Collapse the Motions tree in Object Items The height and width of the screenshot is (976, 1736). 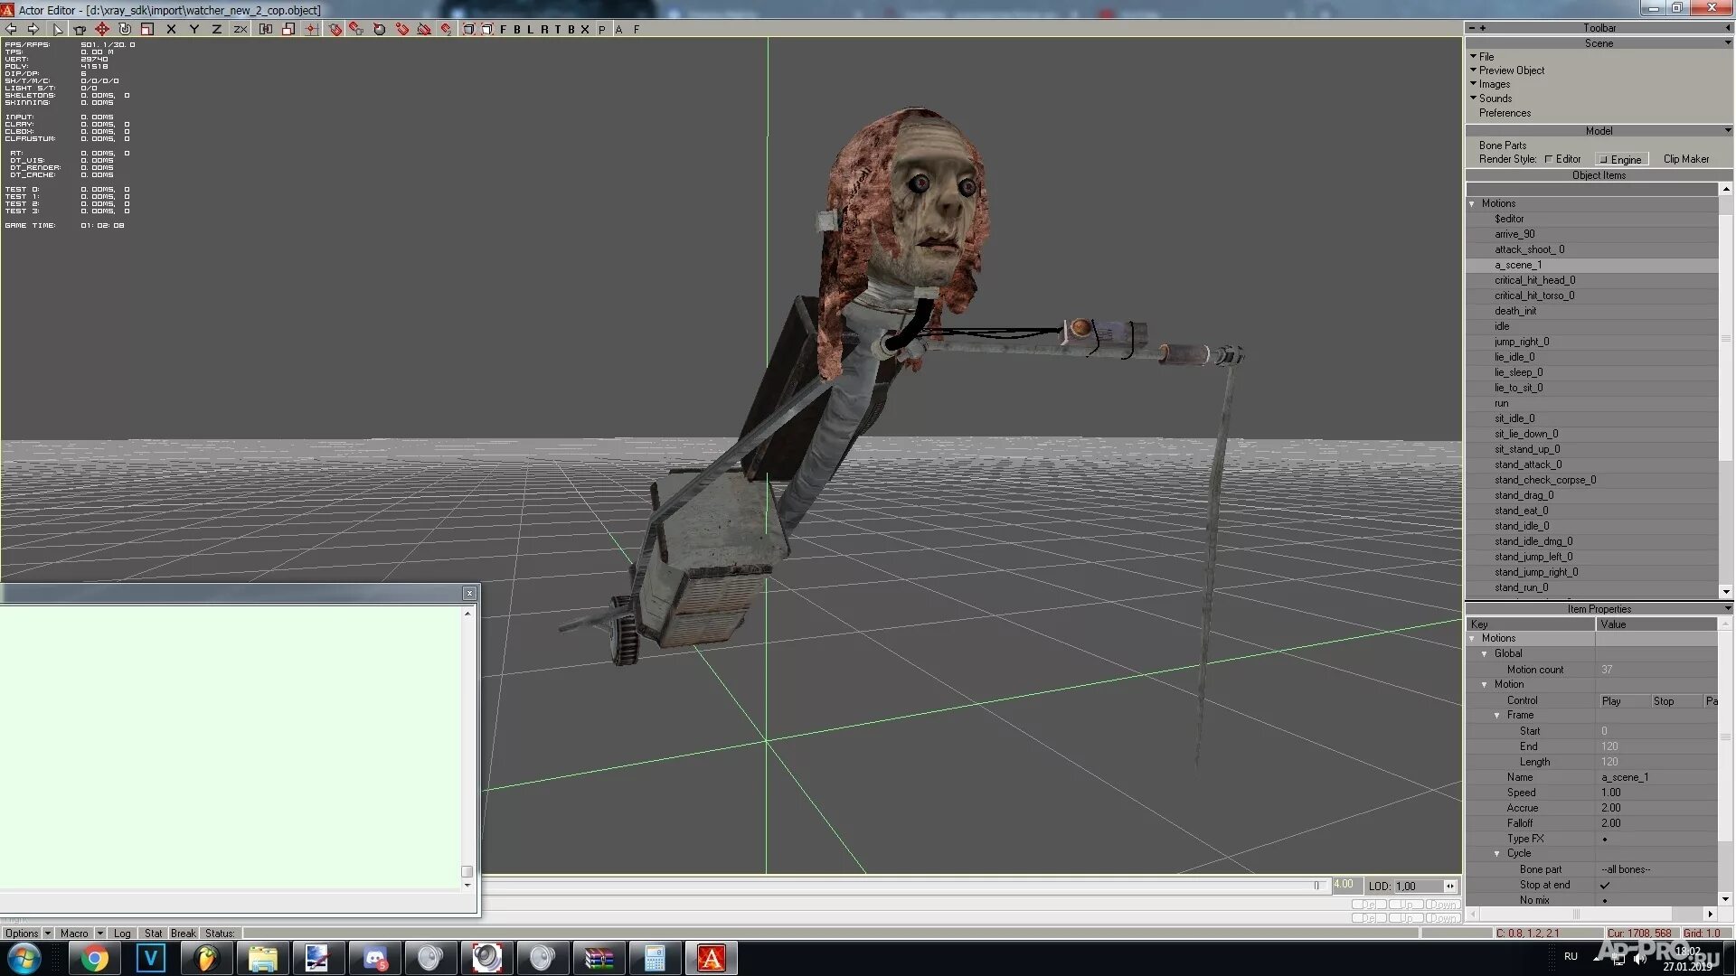1473,203
